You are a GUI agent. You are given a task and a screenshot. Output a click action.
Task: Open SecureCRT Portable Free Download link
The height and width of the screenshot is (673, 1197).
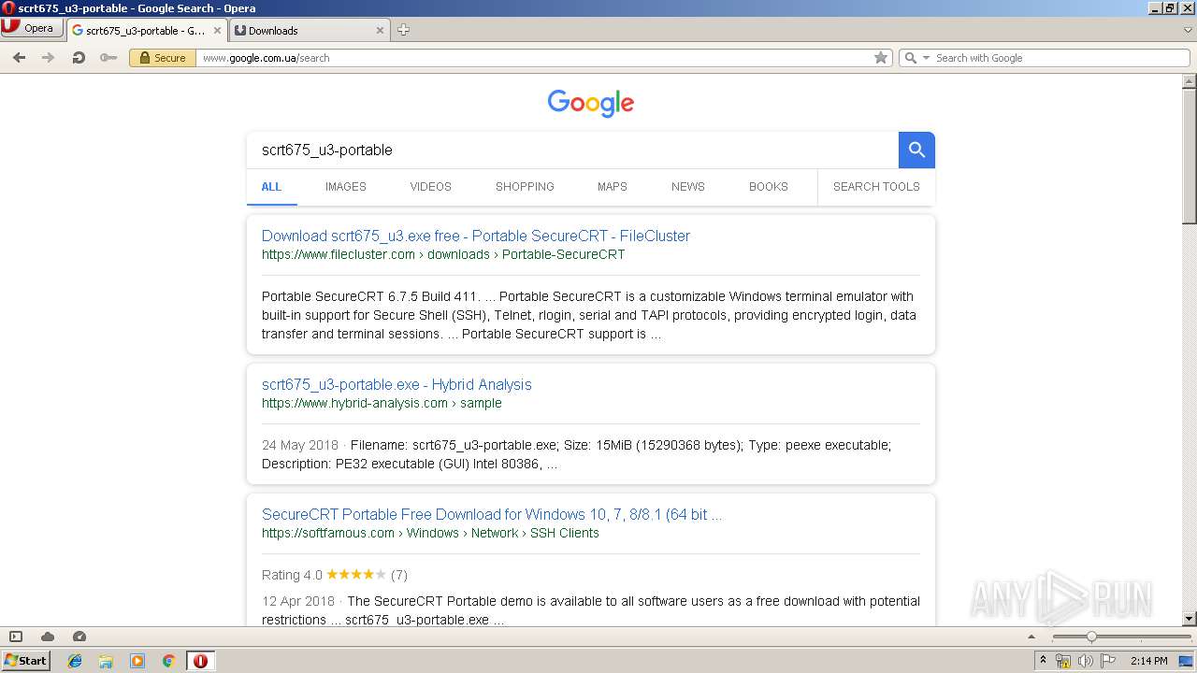click(x=492, y=514)
